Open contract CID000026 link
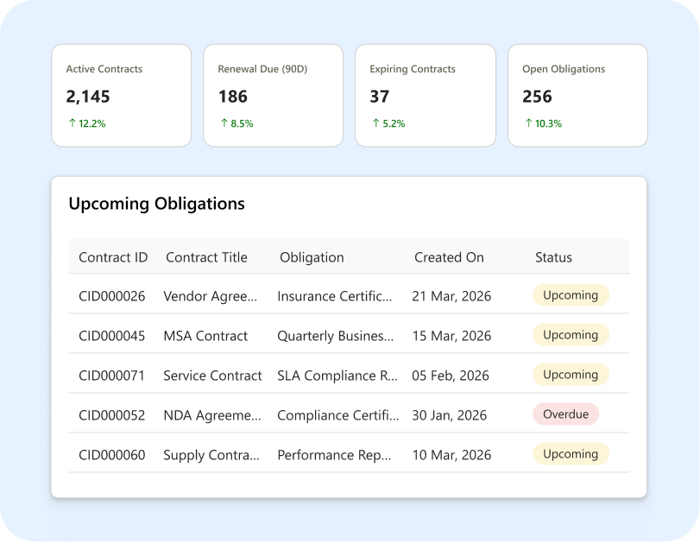The height and width of the screenshot is (543, 700). pos(112,296)
